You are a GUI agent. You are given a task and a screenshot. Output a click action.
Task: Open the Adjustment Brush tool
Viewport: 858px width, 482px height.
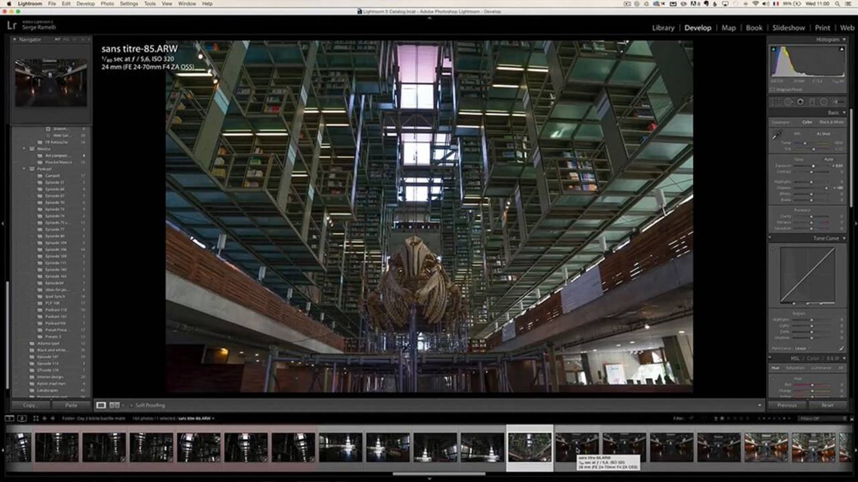837,102
